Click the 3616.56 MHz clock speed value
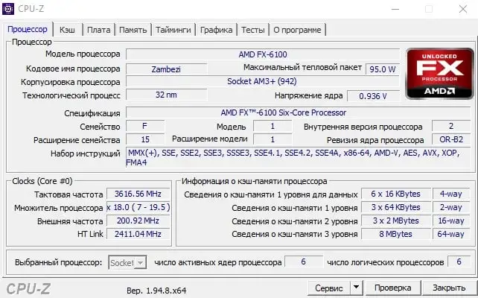This screenshot has width=478, height=298. (x=138, y=194)
